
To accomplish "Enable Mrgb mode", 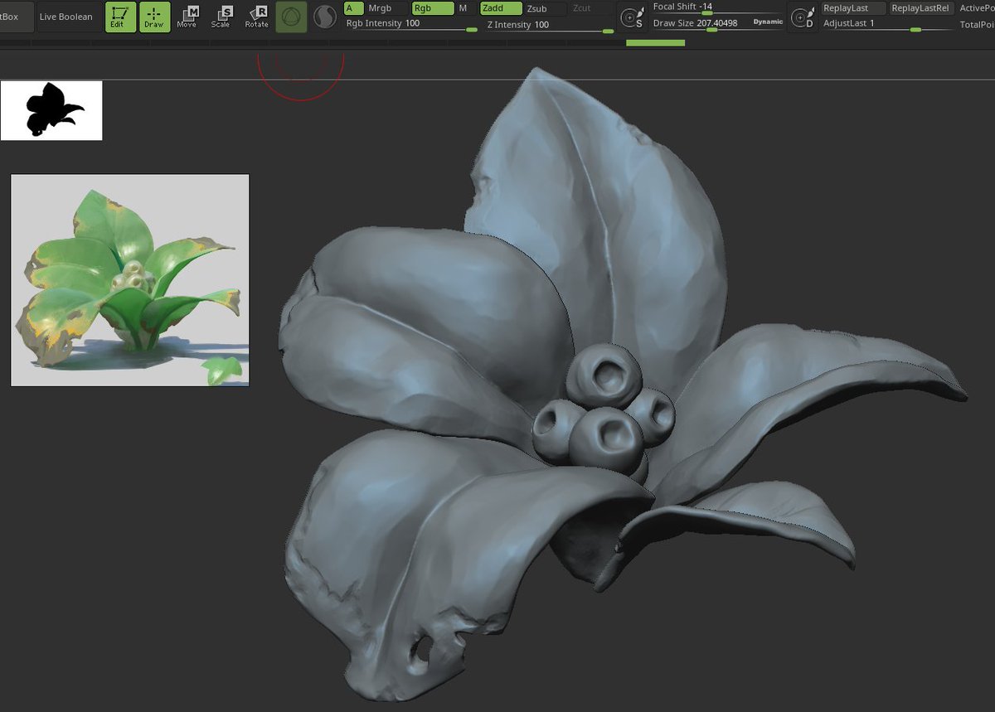I will pyautogui.click(x=386, y=8).
